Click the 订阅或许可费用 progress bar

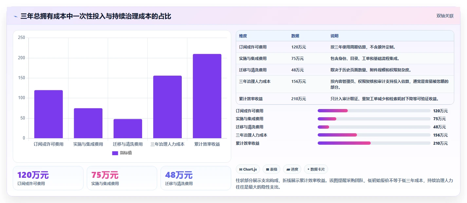[x=374, y=111]
